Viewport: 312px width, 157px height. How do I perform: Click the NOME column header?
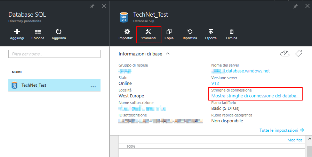[x=17, y=72]
